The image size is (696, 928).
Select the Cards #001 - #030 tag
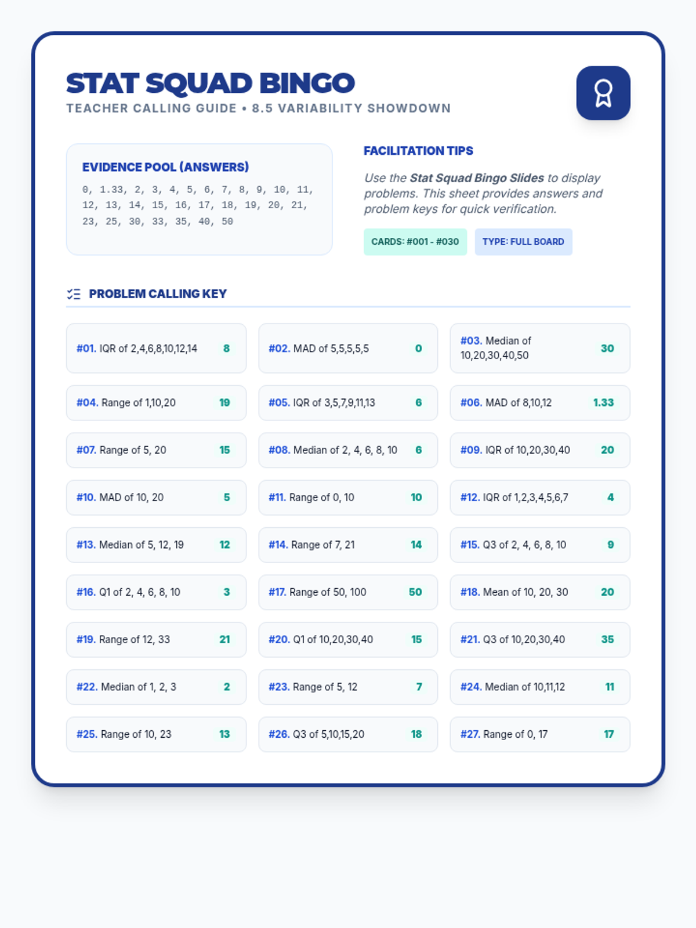point(415,242)
